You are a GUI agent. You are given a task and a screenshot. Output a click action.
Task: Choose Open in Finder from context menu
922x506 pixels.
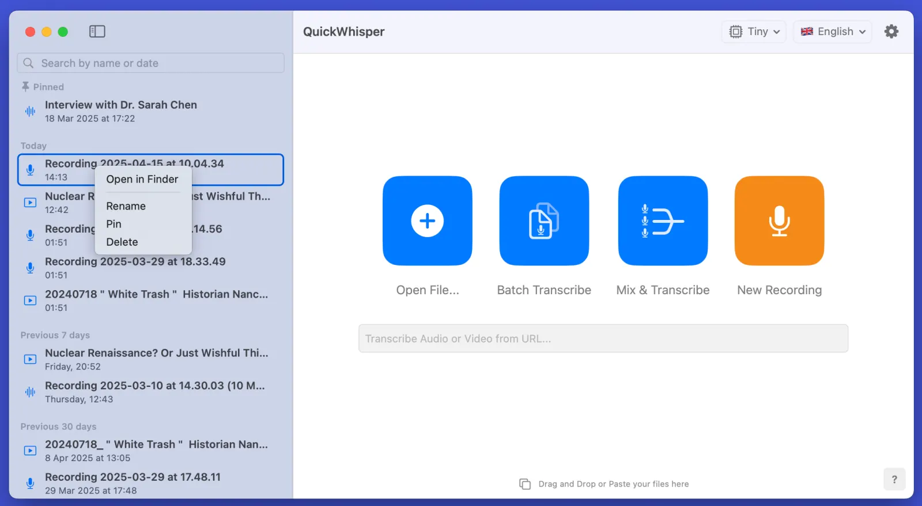142,179
